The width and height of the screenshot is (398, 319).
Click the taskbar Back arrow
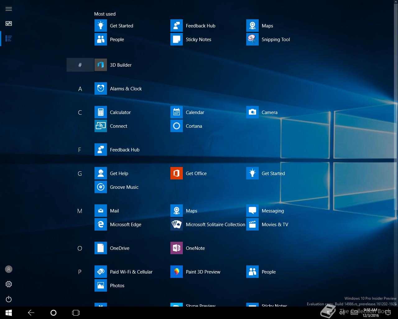coord(31,313)
